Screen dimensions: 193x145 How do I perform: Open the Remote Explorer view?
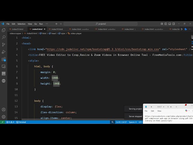(4, 66)
